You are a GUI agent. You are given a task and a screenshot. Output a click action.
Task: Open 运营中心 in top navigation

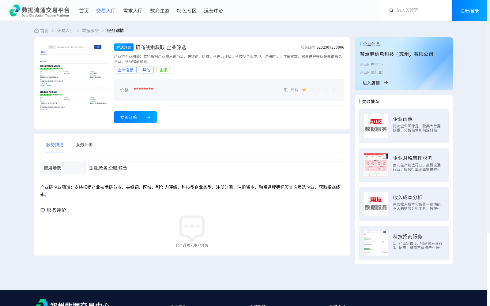(214, 11)
